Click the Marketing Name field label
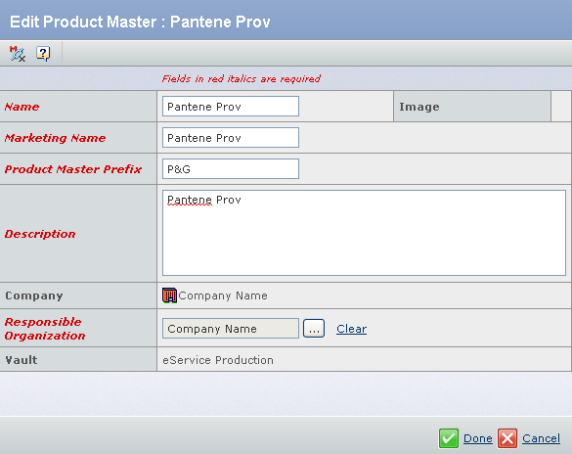This screenshot has width=572, height=454. (55, 138)
